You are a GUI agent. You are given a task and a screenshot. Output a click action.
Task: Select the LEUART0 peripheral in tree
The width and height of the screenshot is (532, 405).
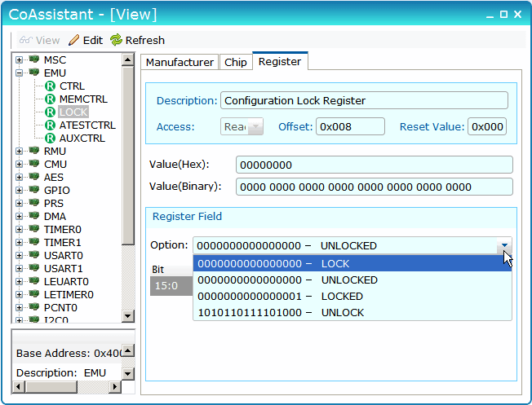[x=66, y=282]
